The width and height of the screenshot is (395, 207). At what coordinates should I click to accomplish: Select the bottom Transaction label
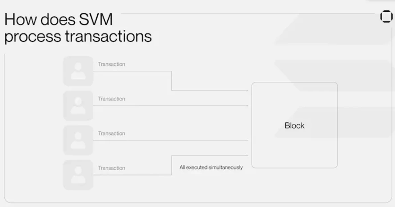tap(111, 168)
